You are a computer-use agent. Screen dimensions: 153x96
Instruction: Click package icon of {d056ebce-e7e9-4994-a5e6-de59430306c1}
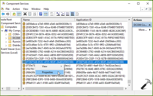point(24,24)
